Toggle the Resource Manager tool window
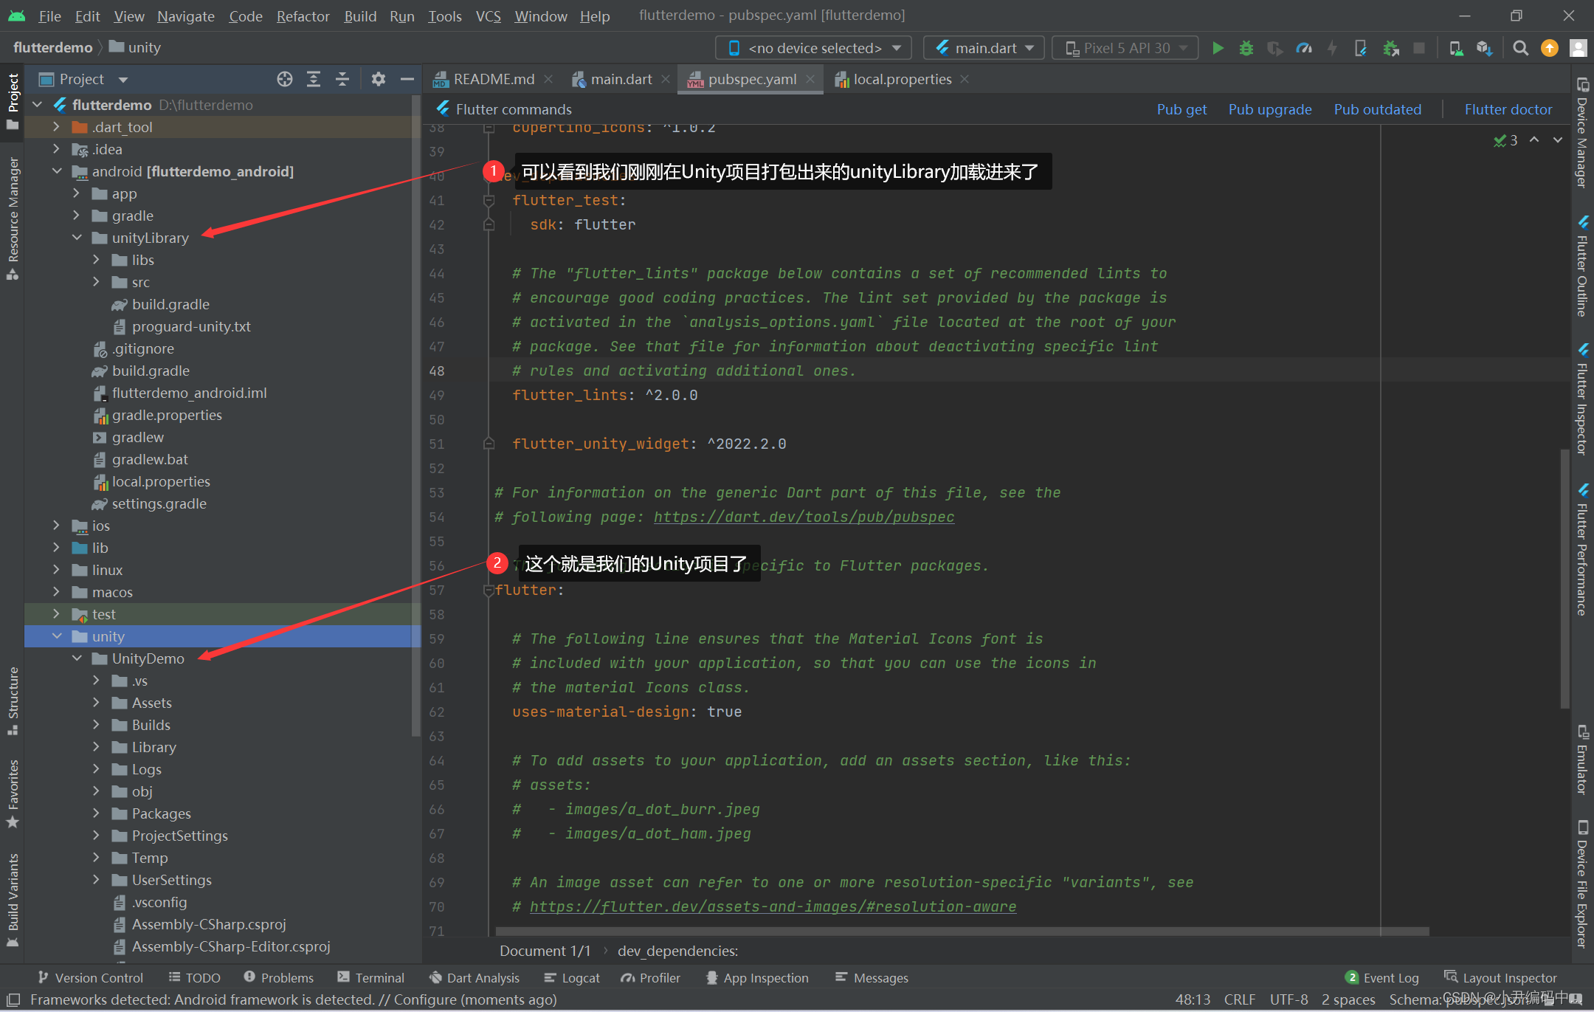 (13, 218)
